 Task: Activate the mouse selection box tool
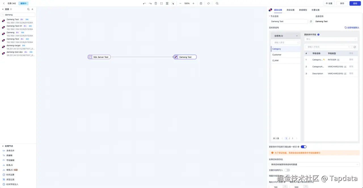tap(173, 3)
